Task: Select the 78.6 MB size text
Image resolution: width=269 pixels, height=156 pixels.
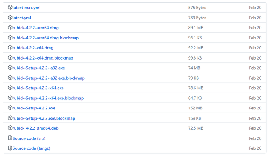Action: pyautogui.click(x=196, y=88)
